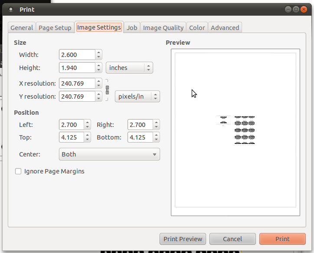Increase X resolution with up arrow
Image resolution: width=314 pixels, height=253 pixels.
coord(98,81)
